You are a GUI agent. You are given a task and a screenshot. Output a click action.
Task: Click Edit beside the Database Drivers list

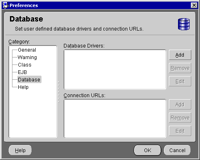point(180,81)
